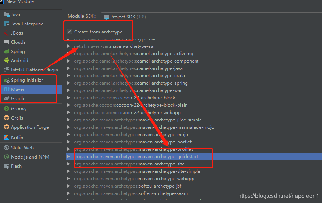Select camel-archetype-war row
The height and width of the screenshot is (203, 322).
pyautogui.click(x=194, y=90)
